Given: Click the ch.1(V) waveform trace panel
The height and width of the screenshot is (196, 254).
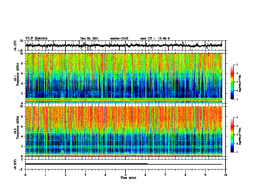Looking at the screenshot, I should point(125,45).
